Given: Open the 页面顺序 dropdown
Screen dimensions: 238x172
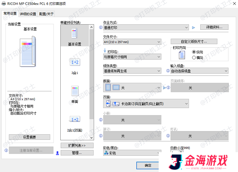Looking at the screenshot, I should (200, 87).
